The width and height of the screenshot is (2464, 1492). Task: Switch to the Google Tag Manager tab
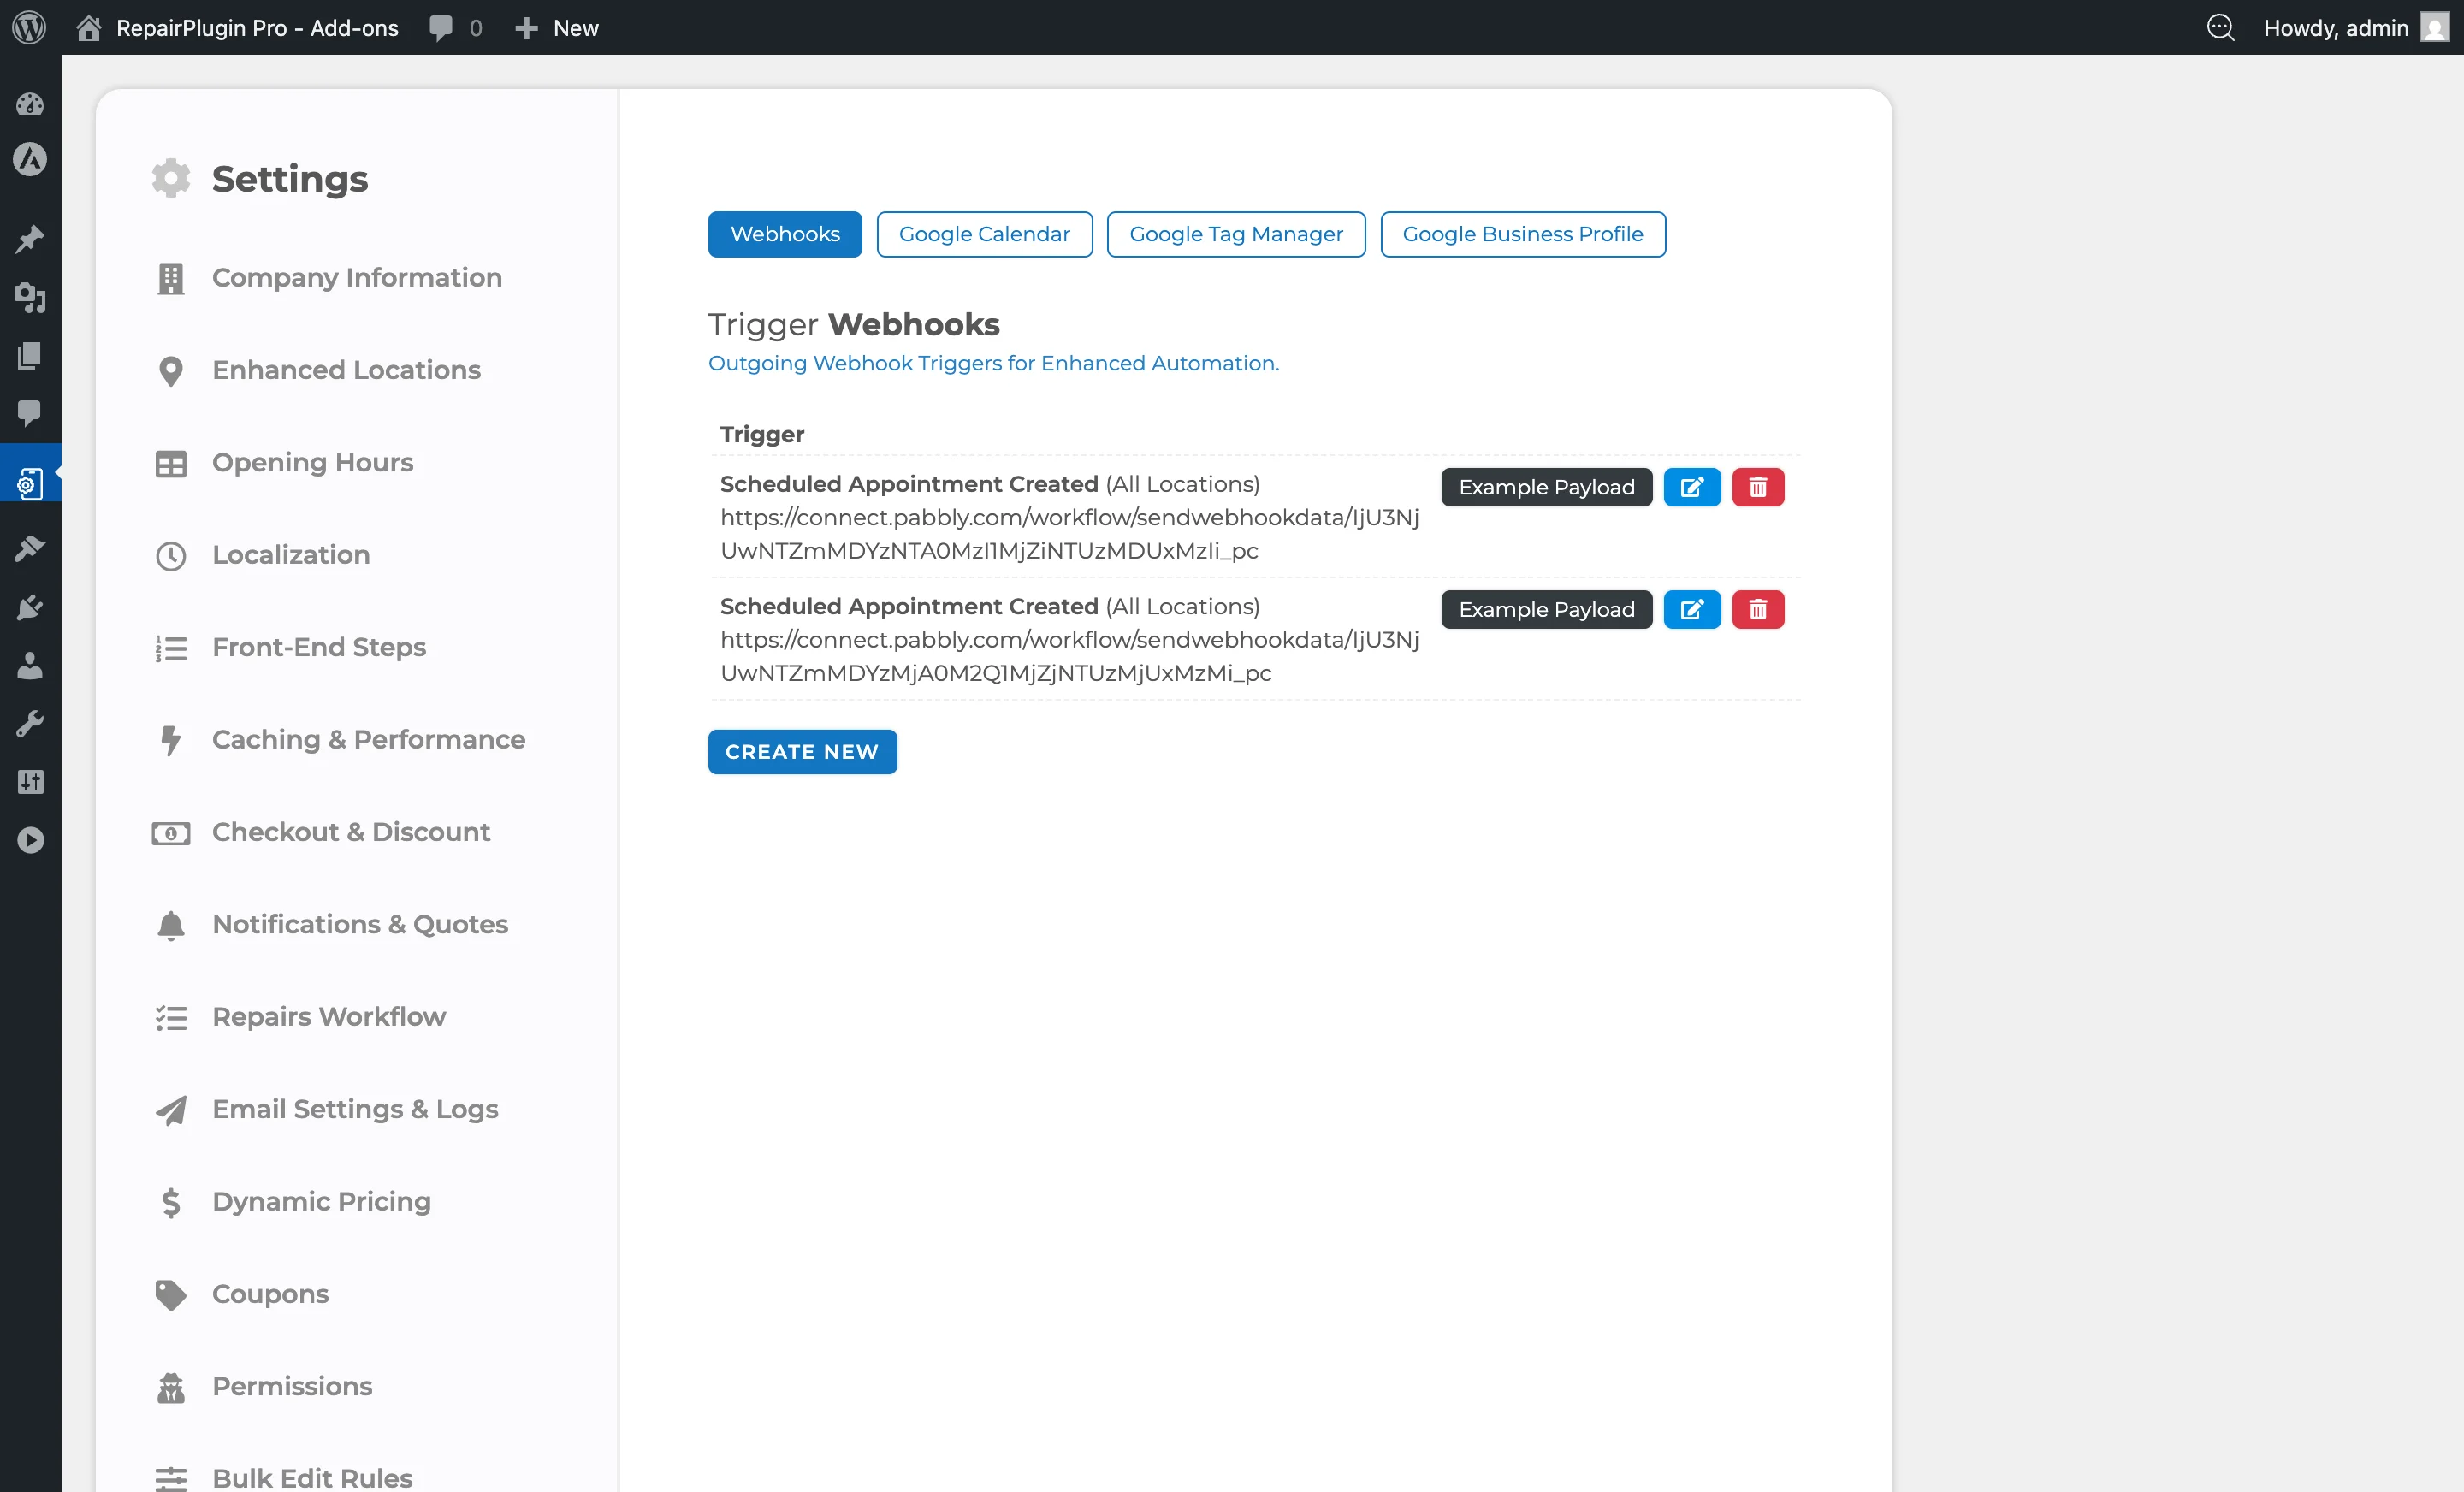(x=1236, y=234)
